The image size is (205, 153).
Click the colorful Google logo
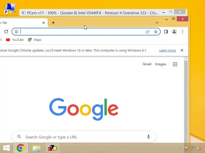click(84, 109)
